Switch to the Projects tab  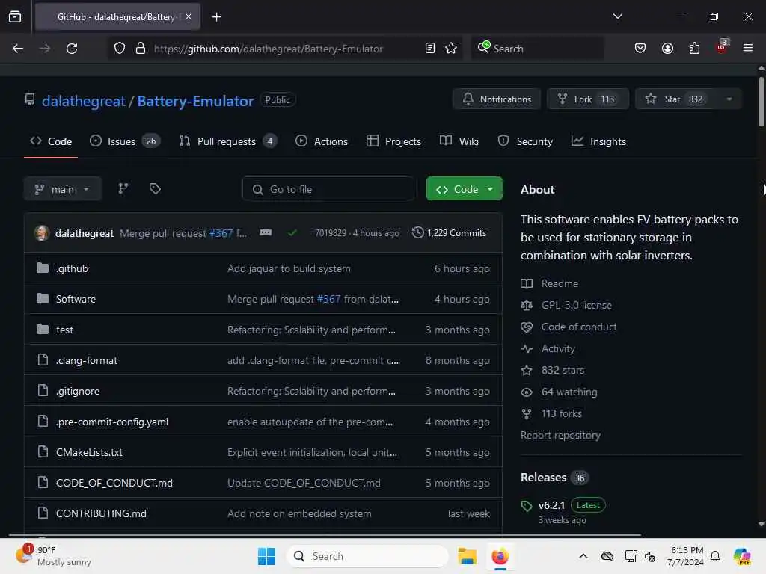point(393,141)
